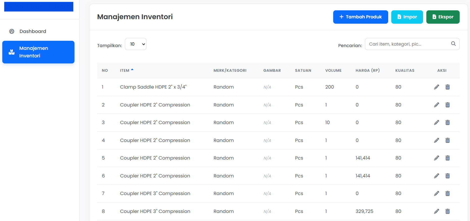This screenshot has height=221, width=470.
Task: Click the trash icon in row 2
Action: tap(448, 105)
